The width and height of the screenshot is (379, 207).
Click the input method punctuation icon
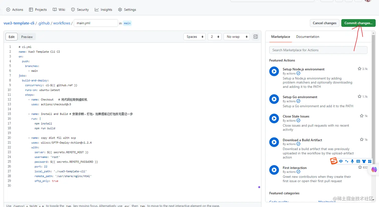coord(347,161)
